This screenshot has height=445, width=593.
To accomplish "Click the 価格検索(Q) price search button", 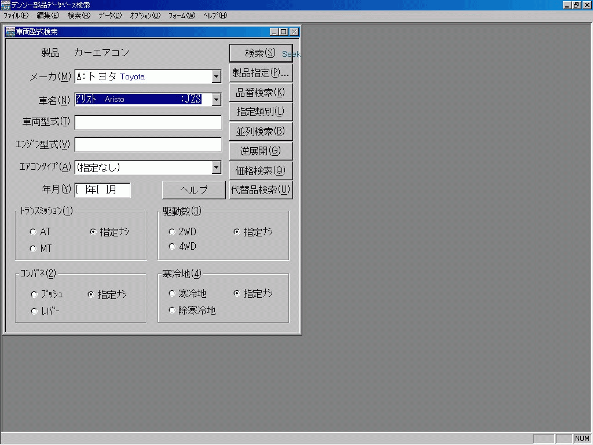I will coord(261,170).
